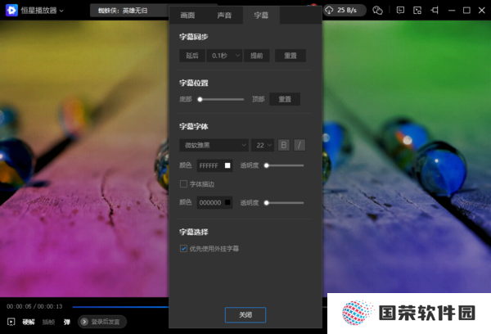This screenshot has width=491, height=334.
Task: Open the feedback message icon in title bar
Action: pyautogui.click(x=400, y=11)
